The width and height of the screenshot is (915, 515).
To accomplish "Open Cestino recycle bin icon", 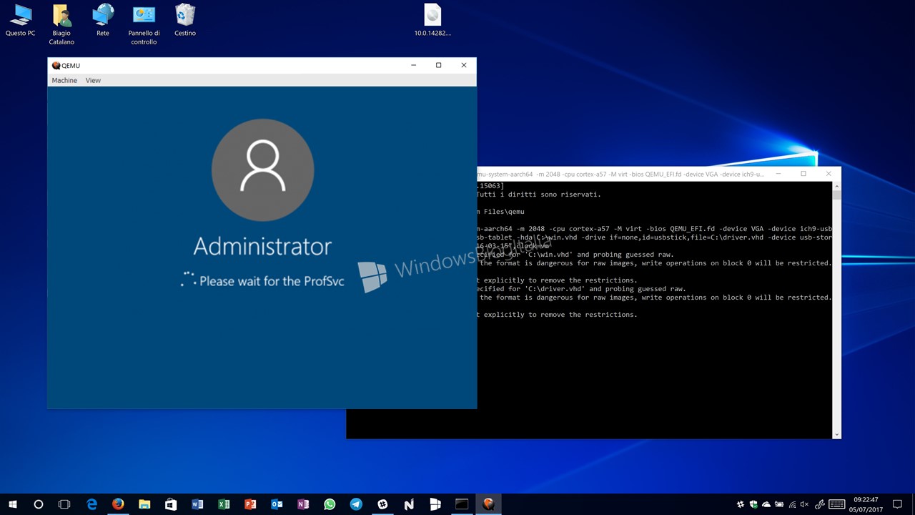I will (185, 20).
